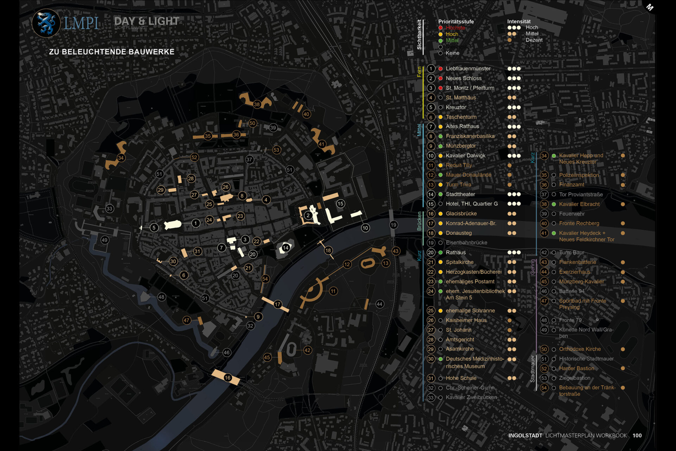
Task: Click map marker 1 at Liebfrauenmünster
Action: coord(196,223)
